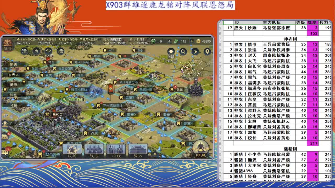Open the 贡 tribute round icon
The height and width of the screenshot is (188, 335).
[x=36, y=51]
